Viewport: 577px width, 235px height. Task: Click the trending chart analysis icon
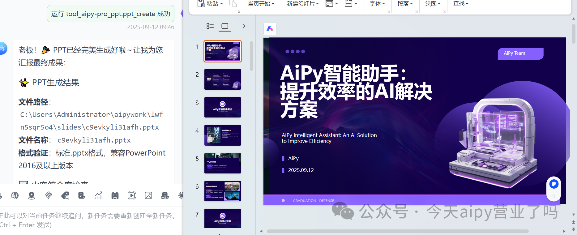98,195
